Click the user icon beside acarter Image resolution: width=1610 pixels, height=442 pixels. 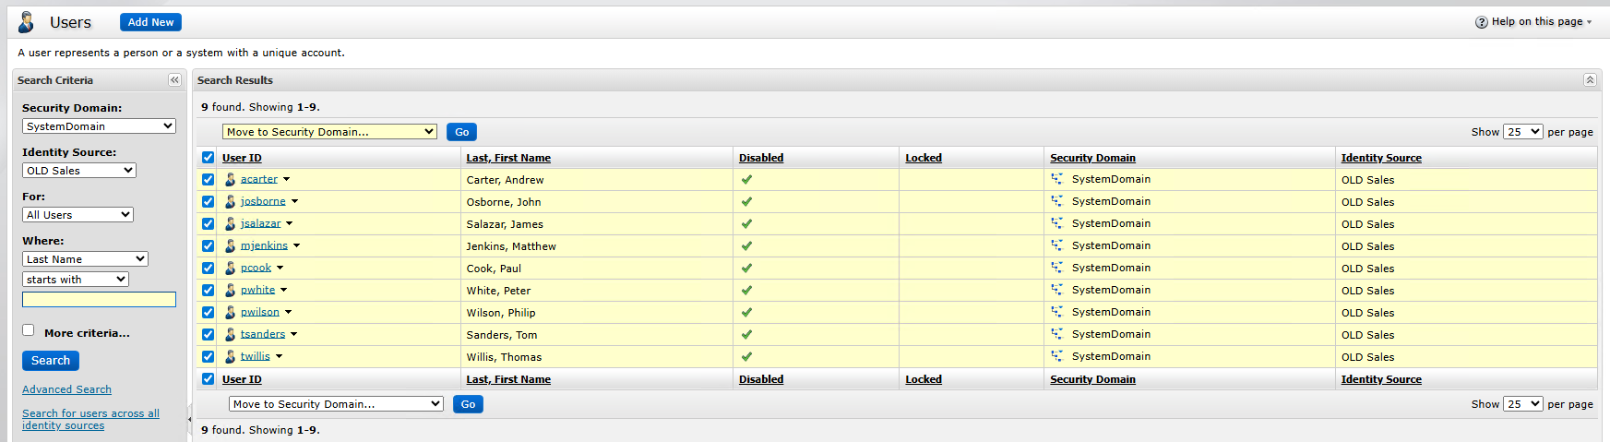tap(231, 179)
